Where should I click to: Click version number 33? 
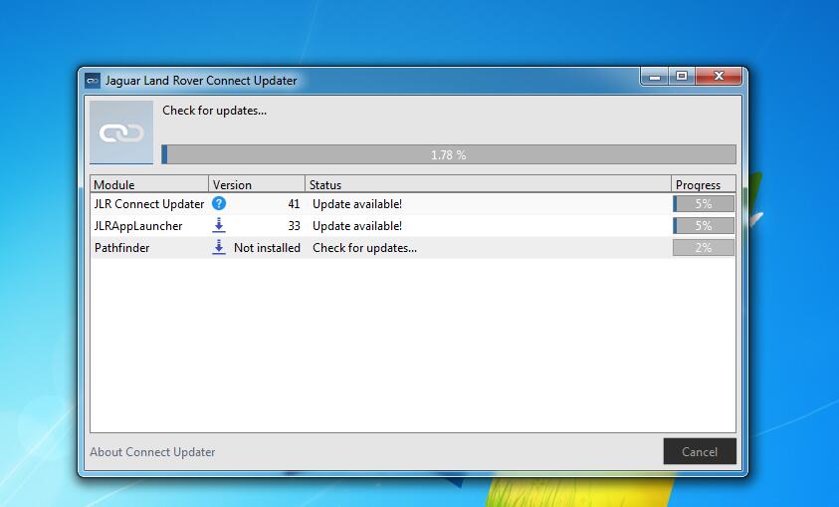pyautogui.click(x=294, y=226)
